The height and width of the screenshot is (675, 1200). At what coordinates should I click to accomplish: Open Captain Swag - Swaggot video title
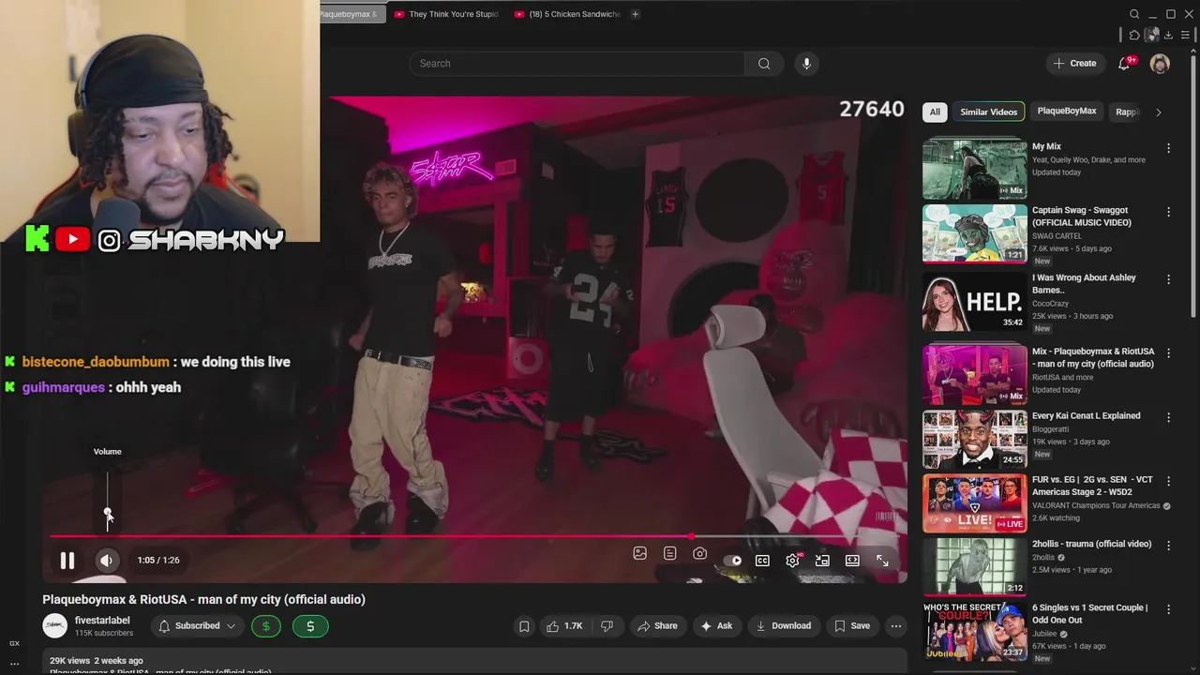click(x=1082, y=217)
